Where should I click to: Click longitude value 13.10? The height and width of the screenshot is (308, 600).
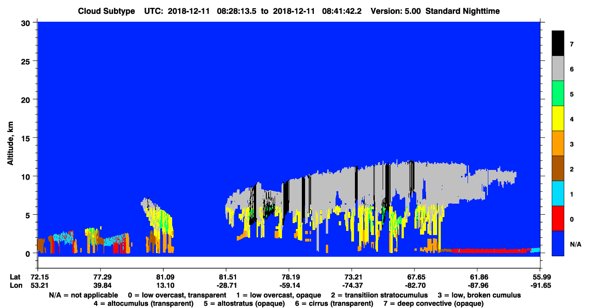pos(163,285)
